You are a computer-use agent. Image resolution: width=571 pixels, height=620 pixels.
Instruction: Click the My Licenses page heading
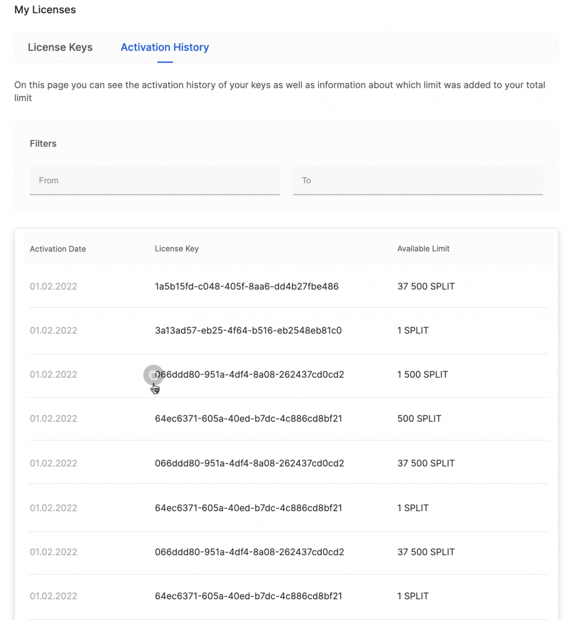point(45,10)
